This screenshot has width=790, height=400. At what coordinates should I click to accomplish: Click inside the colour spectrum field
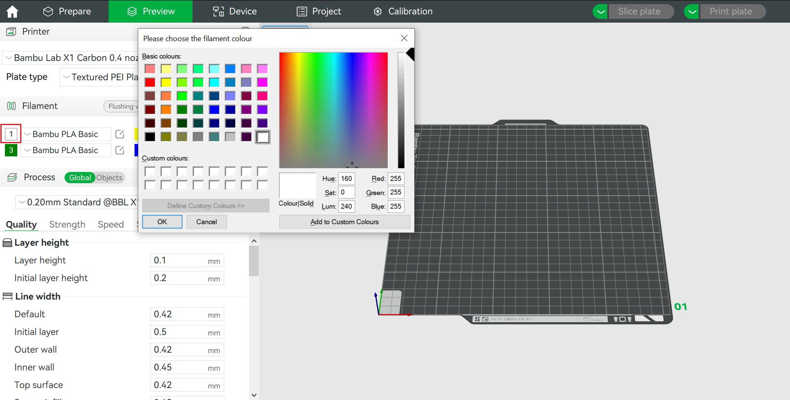(333, 110)
